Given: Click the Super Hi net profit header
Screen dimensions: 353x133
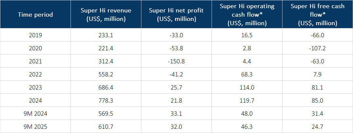Looking at the screenshot, I should pyautogui.click(x=176, y=14).
